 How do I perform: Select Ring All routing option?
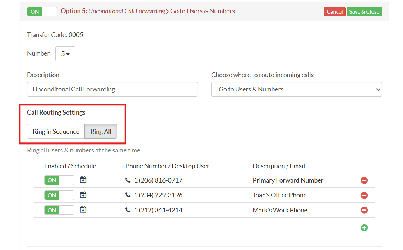[x=101, y=132]
